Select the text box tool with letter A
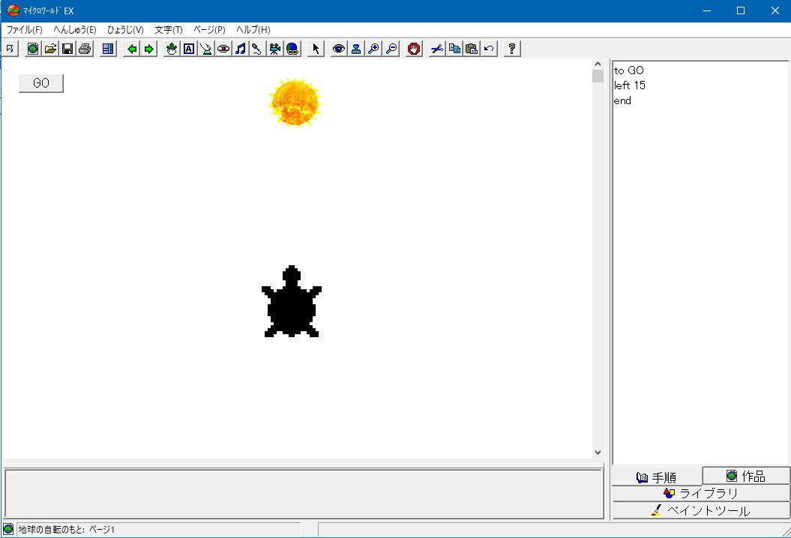Image resolution: width=791 pixels, height=538 pixels. coord(189,49)
